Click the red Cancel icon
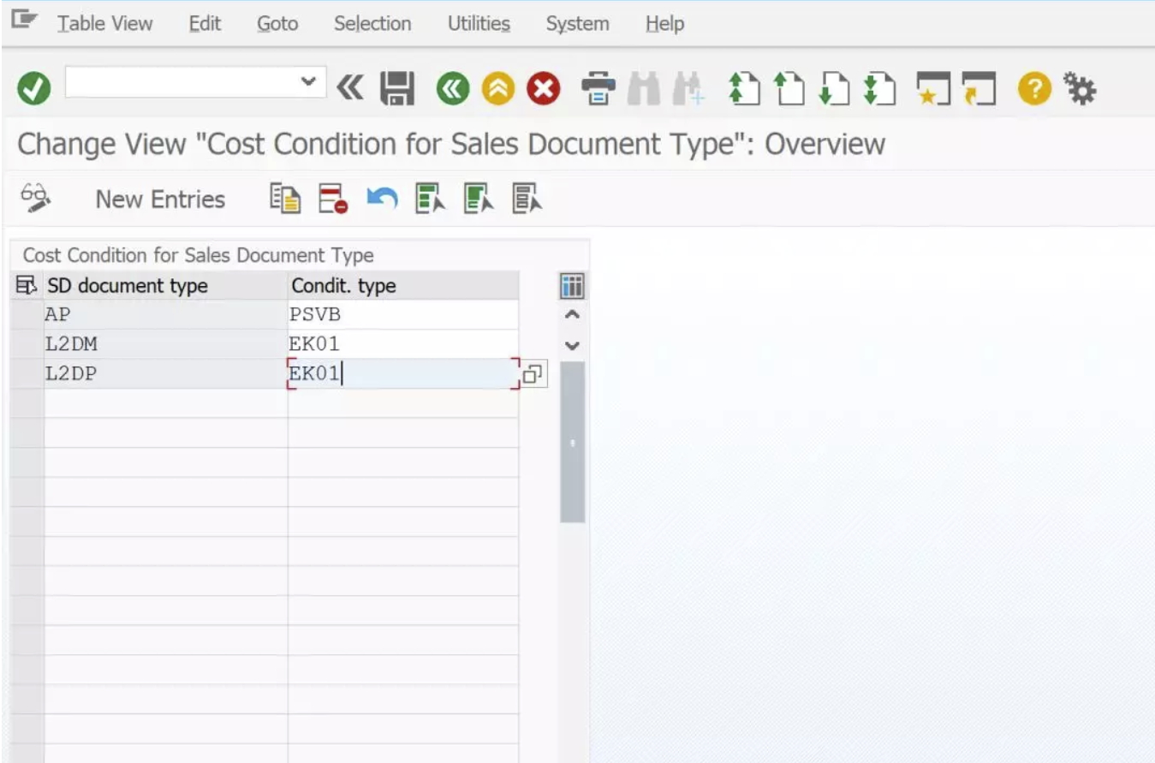This screenshot has height=763, width=1155. pos(543,88)
